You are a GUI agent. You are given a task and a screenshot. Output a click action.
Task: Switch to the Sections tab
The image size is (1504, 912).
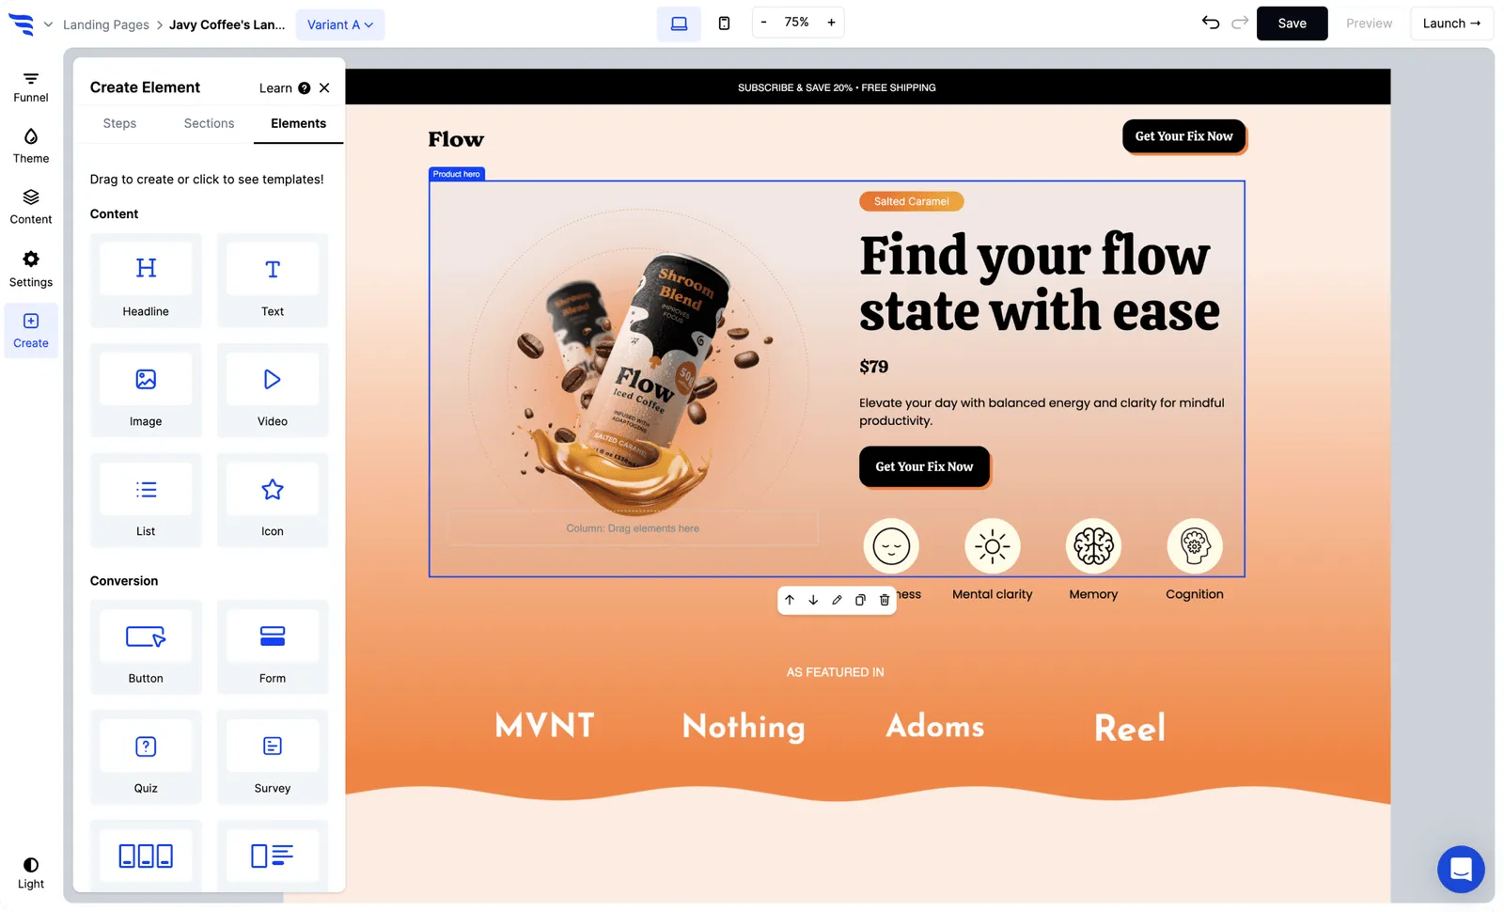point(208,123)
